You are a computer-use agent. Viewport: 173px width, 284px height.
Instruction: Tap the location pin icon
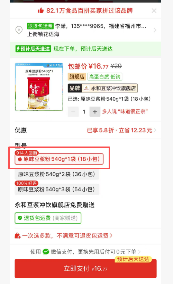click(19, 30)
